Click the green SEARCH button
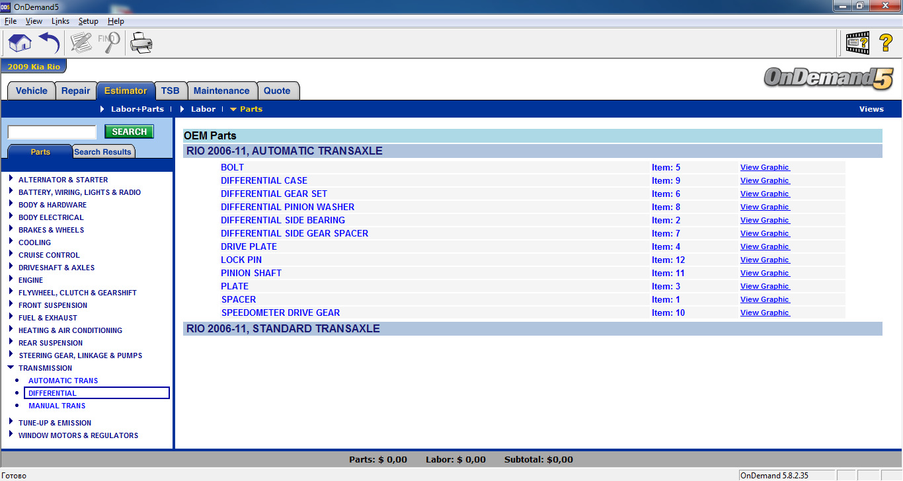903x481 pixels. (130, 131)
